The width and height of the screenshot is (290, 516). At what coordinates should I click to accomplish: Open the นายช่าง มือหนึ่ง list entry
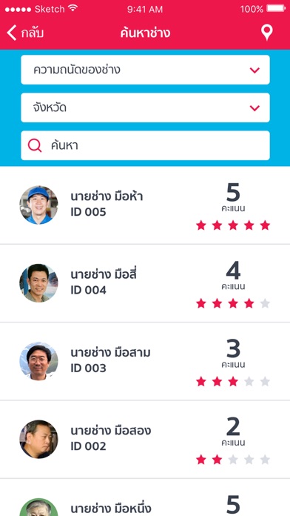145,497
